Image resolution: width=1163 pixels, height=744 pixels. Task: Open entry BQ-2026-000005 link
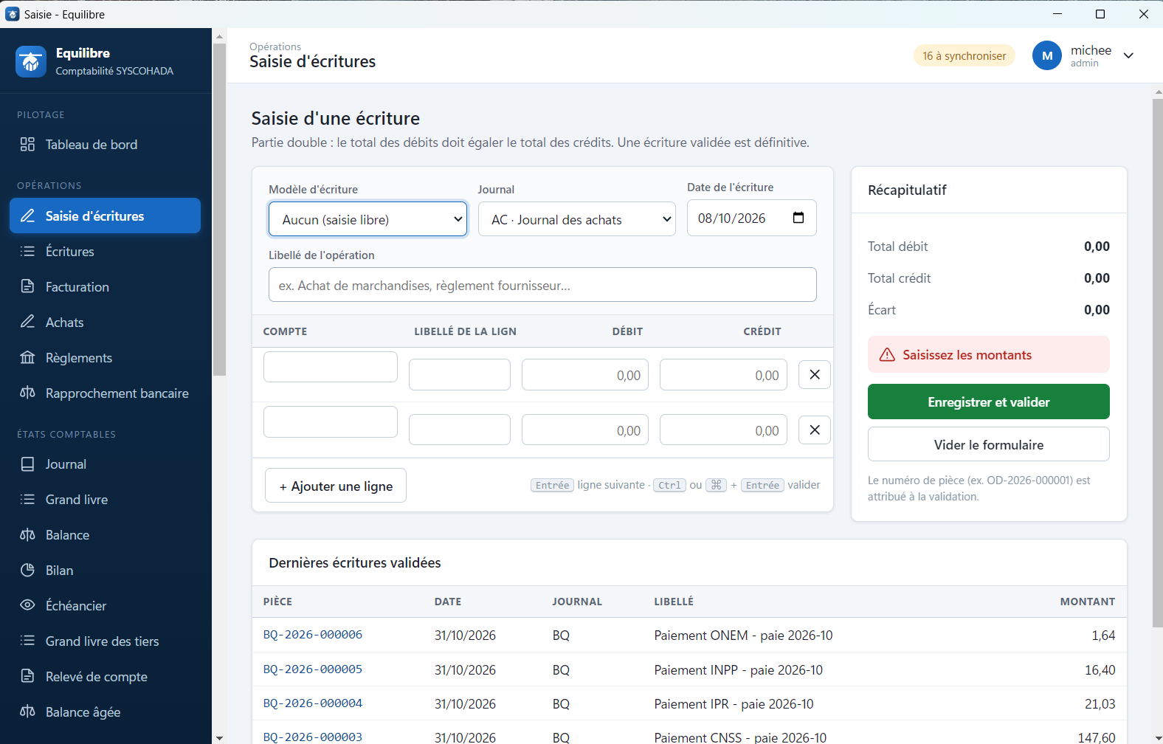313,669
